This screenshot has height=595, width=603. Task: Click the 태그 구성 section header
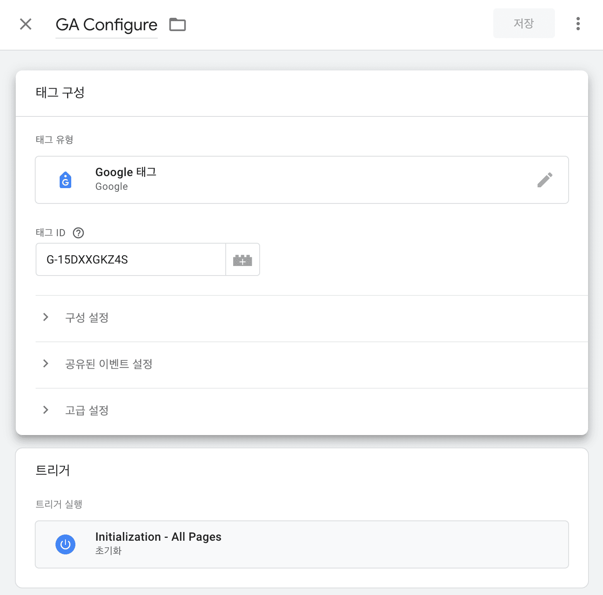point(60,93)
